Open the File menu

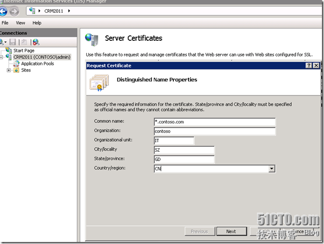(x=5, y=23)
